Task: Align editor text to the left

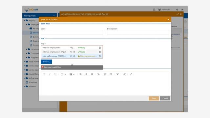Action: click(x=81, y=74)
